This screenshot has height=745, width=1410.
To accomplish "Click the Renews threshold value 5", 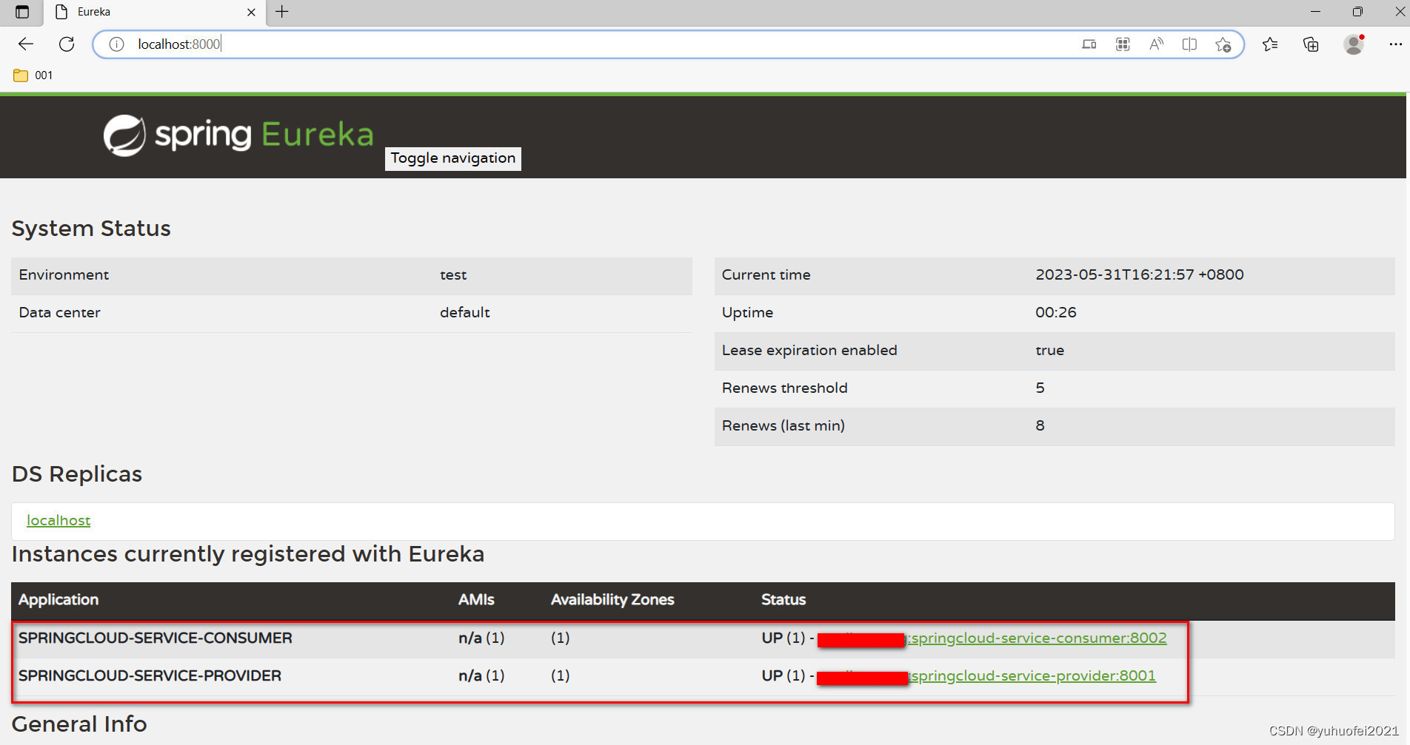I will pyautogui.click(x=1040, y=388).
